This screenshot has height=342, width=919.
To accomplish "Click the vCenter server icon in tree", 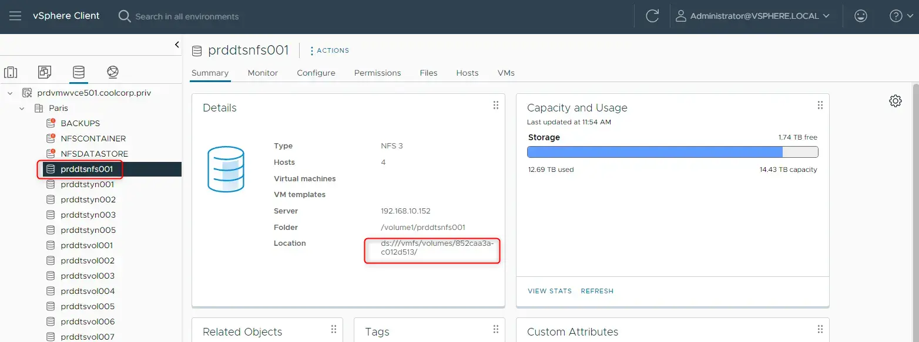I will (x=27, y=93).
